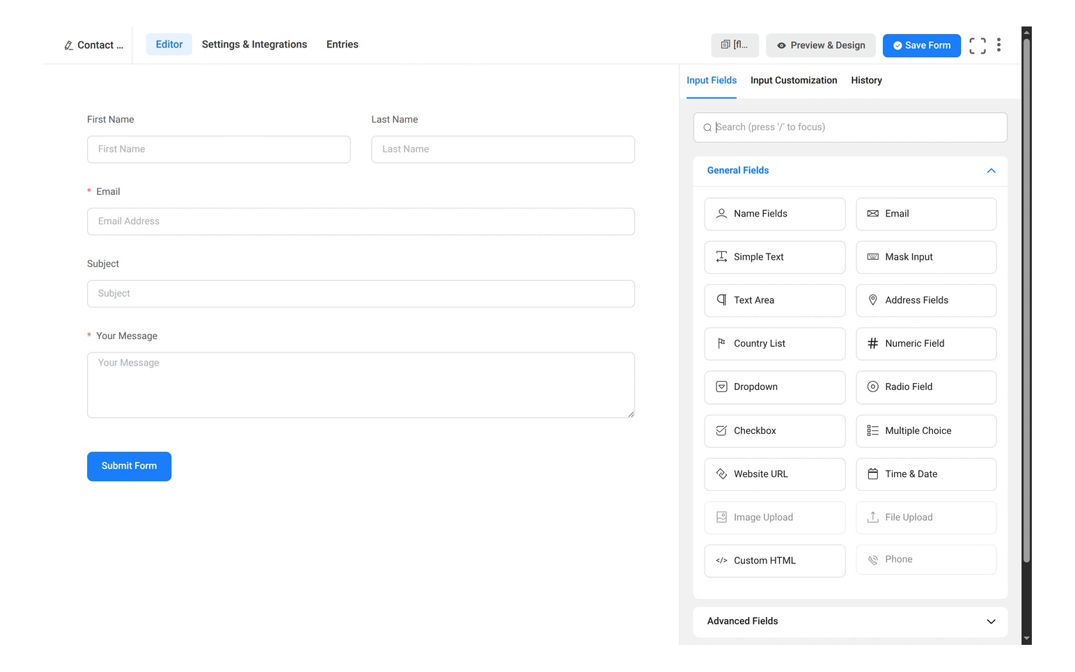Viewport: 1075px width, 672px height.
Task: Add a Mask Input field
Action: 926,257
